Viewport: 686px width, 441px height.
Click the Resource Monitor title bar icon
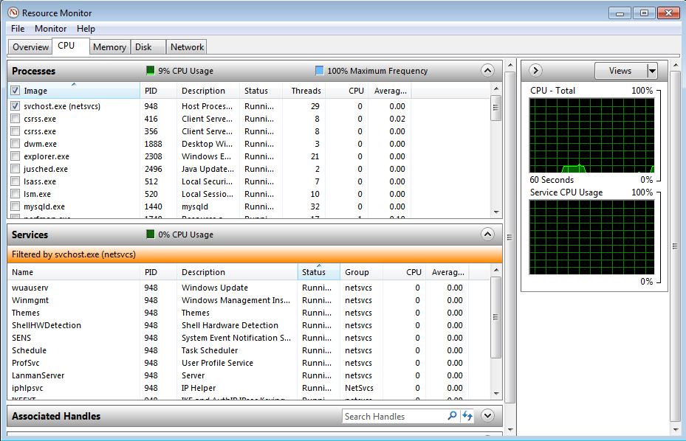pos(13,13)
